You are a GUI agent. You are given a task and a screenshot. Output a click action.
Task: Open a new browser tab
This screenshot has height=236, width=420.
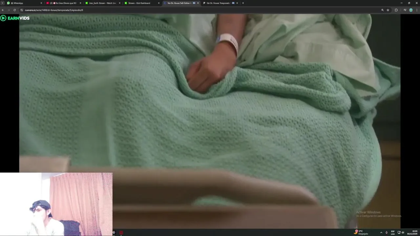pos(243,3)
